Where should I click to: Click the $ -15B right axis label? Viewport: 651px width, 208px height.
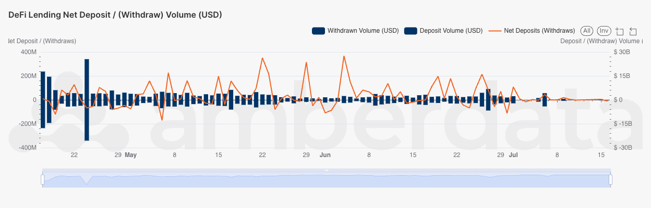click(623, 124)
